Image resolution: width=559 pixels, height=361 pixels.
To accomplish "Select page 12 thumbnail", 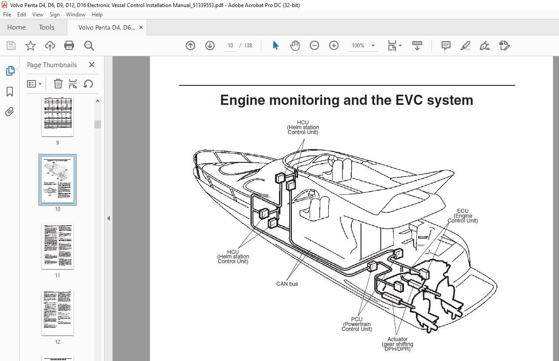I will [x=58, y=313].
